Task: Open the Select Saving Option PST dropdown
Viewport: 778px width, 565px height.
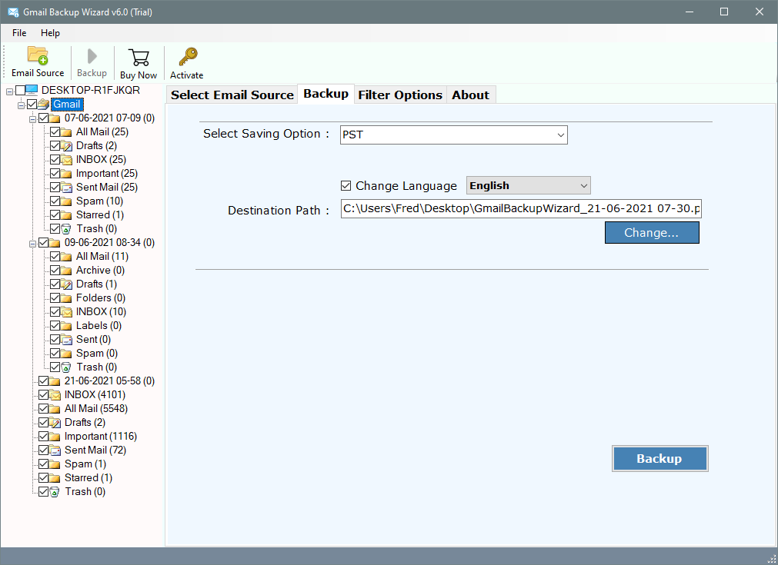Action: tap(453, 135)
